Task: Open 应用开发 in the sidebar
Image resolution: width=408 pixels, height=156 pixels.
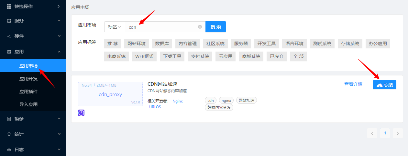Action: click(28, 79)
